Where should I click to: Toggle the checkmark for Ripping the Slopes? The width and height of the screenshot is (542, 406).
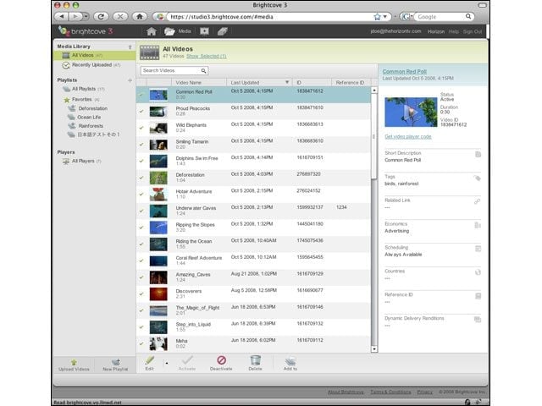click(141, 228)
